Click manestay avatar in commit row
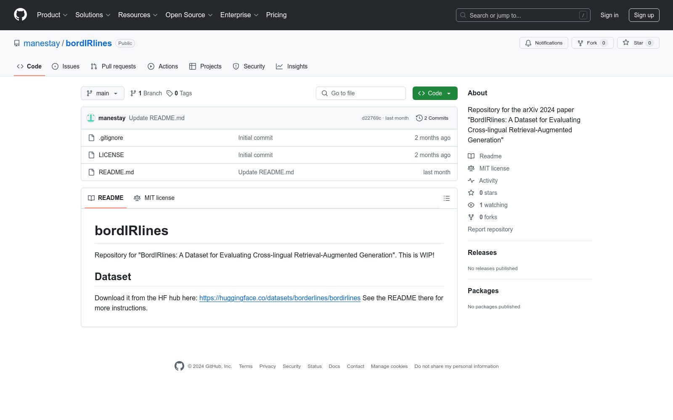673x420 pixels. (91, 118)
